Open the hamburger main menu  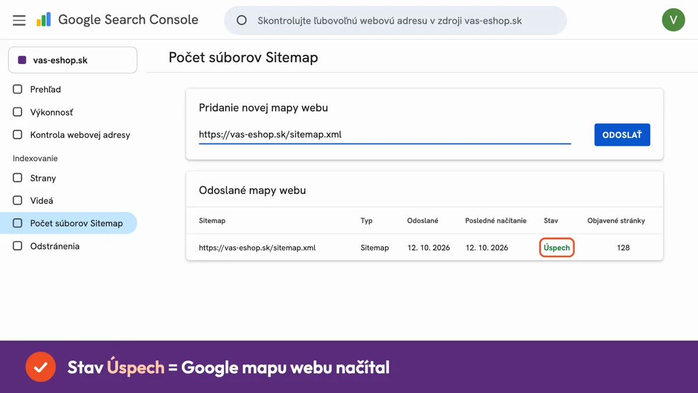pos(19,20)
